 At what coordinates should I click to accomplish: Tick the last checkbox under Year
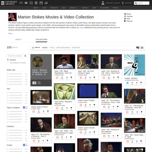tap(8, 103)
